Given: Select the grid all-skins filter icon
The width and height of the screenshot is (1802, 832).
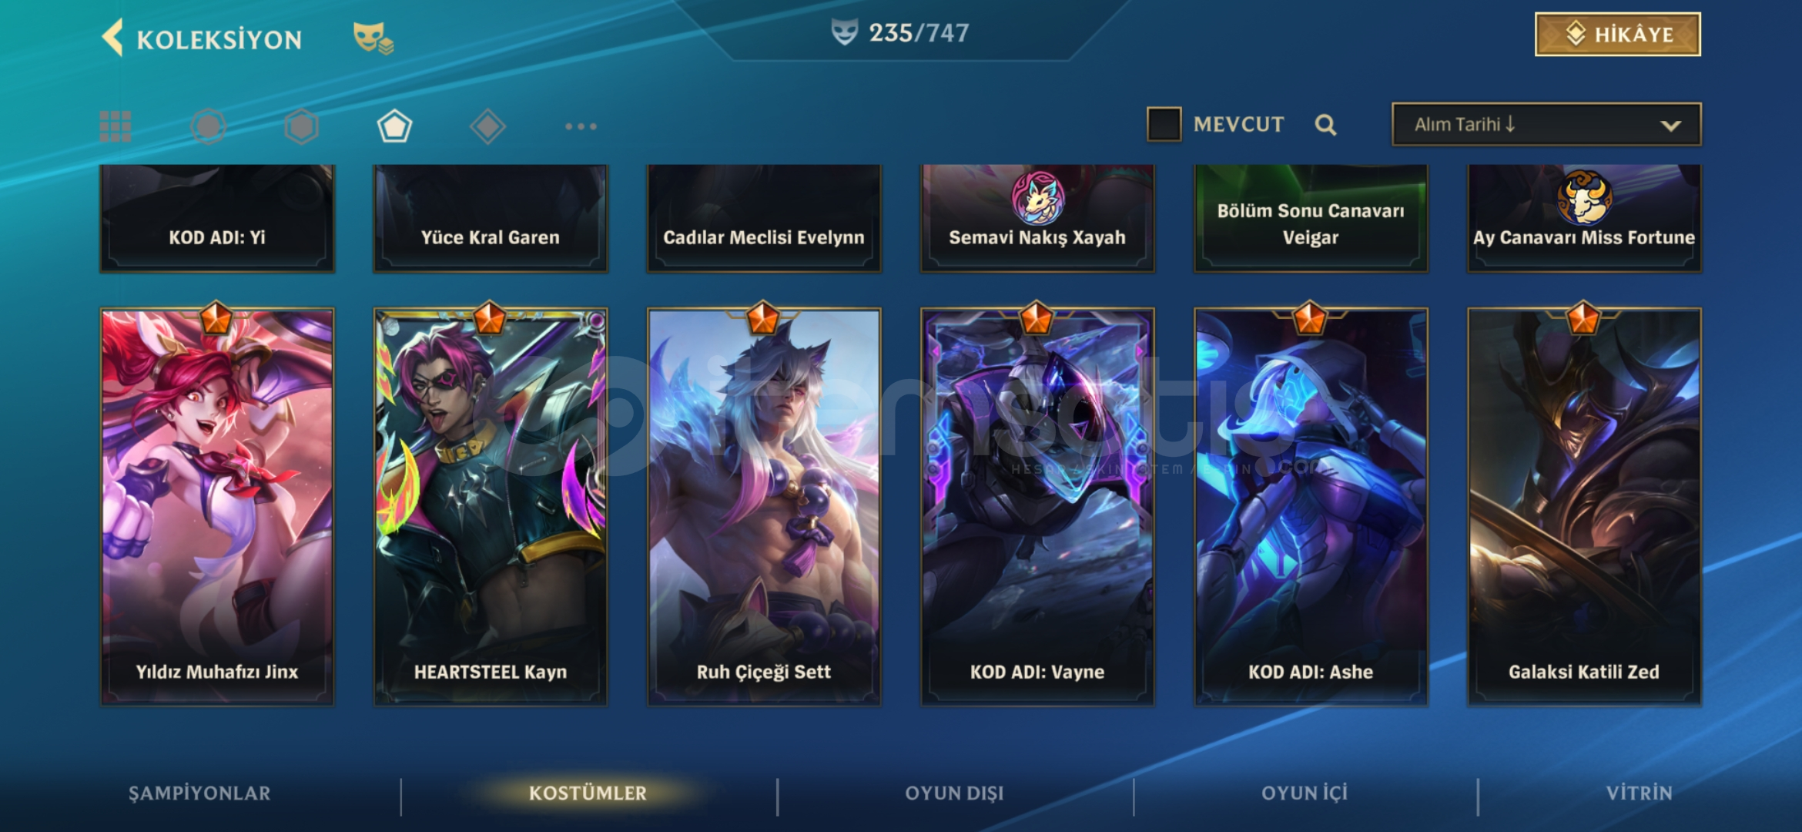Looking at the screenshot, I should click(116, 126).
